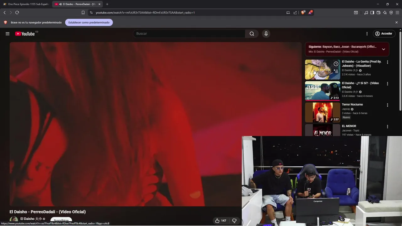Image resolution: width=402 pixels, height=226 pixels.
Task: Collapse the Siguiente mix playlist panel
Action: point(383,49)
